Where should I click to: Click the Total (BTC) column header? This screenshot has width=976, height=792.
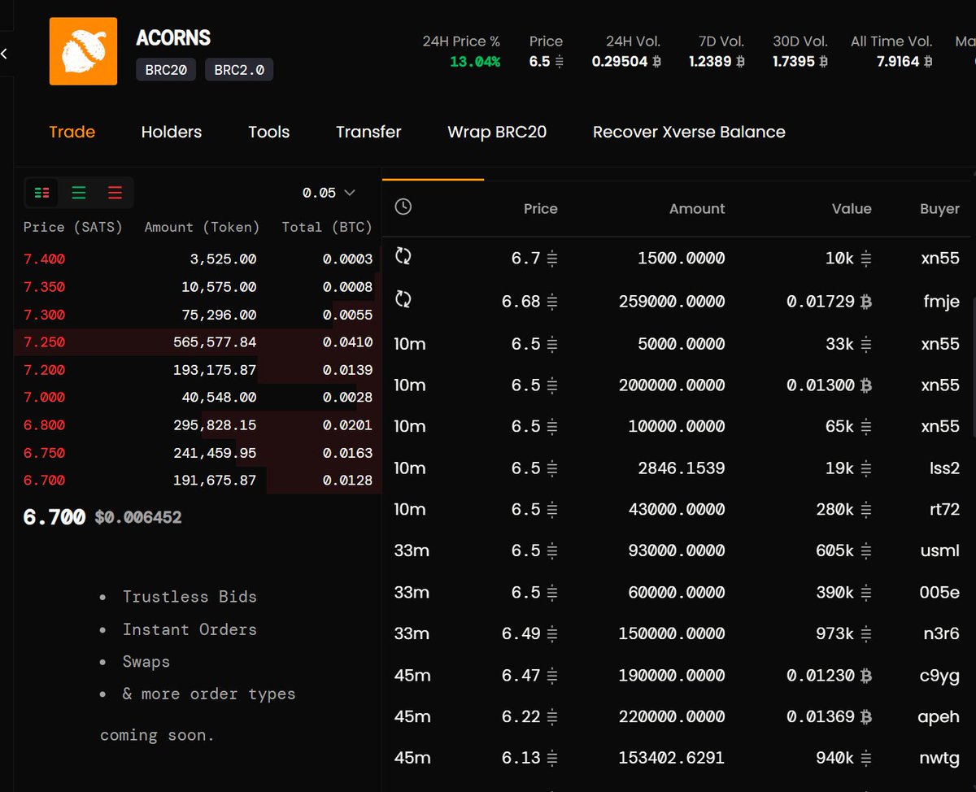tap(327, 227)
